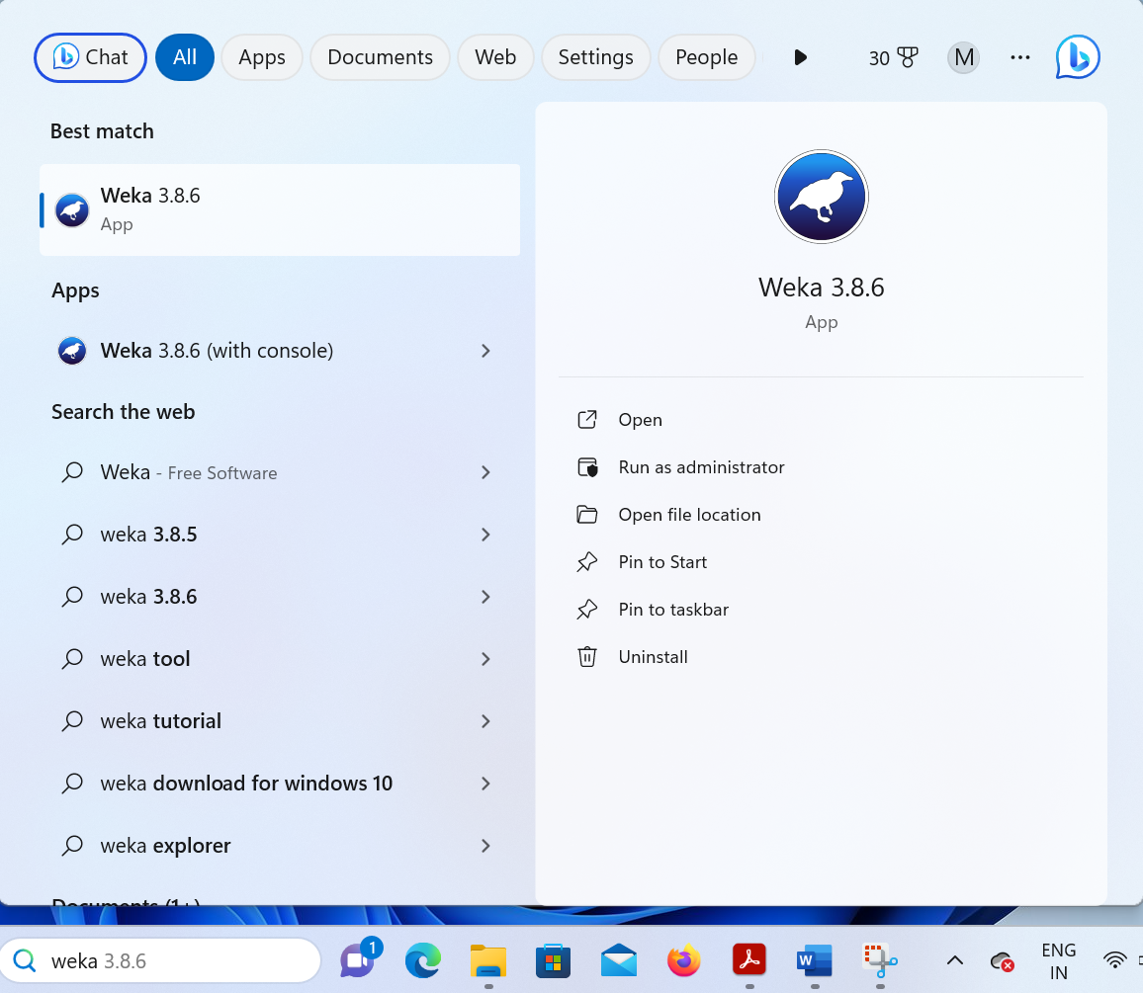Click Open in the details pane
Viewport: 1143px width, 993px height.
[x=640, y=420]
